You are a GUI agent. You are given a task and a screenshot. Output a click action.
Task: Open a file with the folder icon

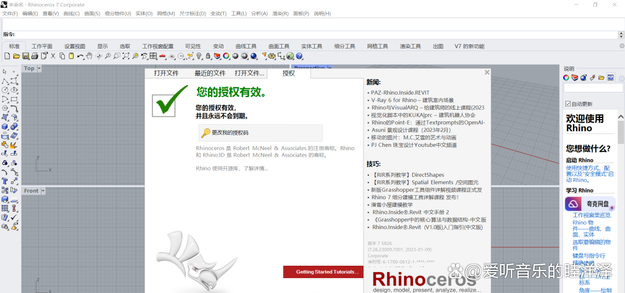click(16, 56)
